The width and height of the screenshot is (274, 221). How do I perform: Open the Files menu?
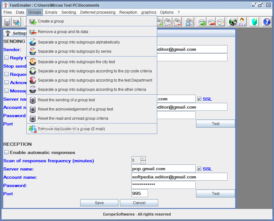coord(8,12)
